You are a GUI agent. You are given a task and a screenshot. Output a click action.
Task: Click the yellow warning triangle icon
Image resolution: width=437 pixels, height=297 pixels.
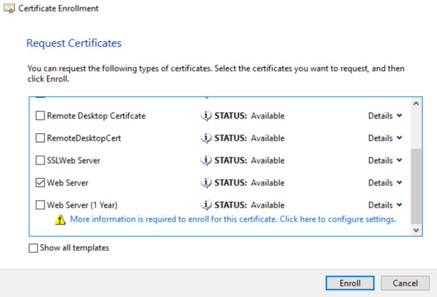60,219
